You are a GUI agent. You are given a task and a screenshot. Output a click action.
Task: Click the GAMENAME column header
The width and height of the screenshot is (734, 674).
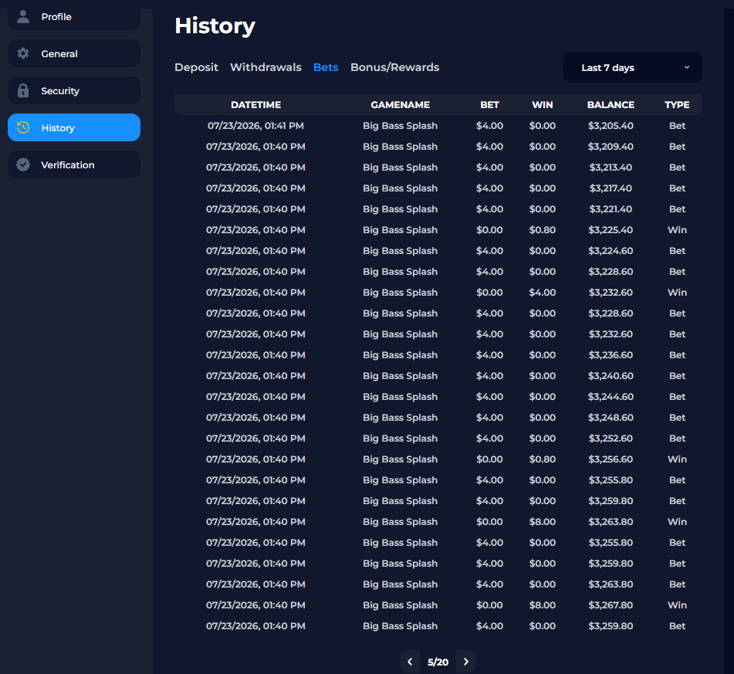(401, 105)
